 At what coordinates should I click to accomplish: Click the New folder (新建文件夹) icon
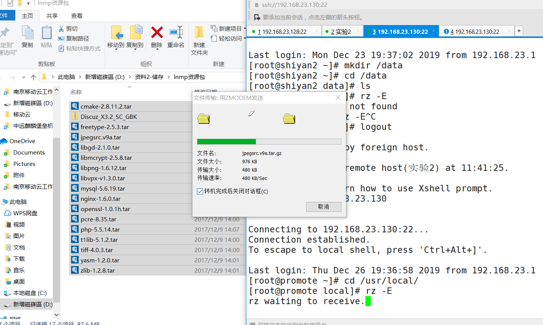click(199, 33)
